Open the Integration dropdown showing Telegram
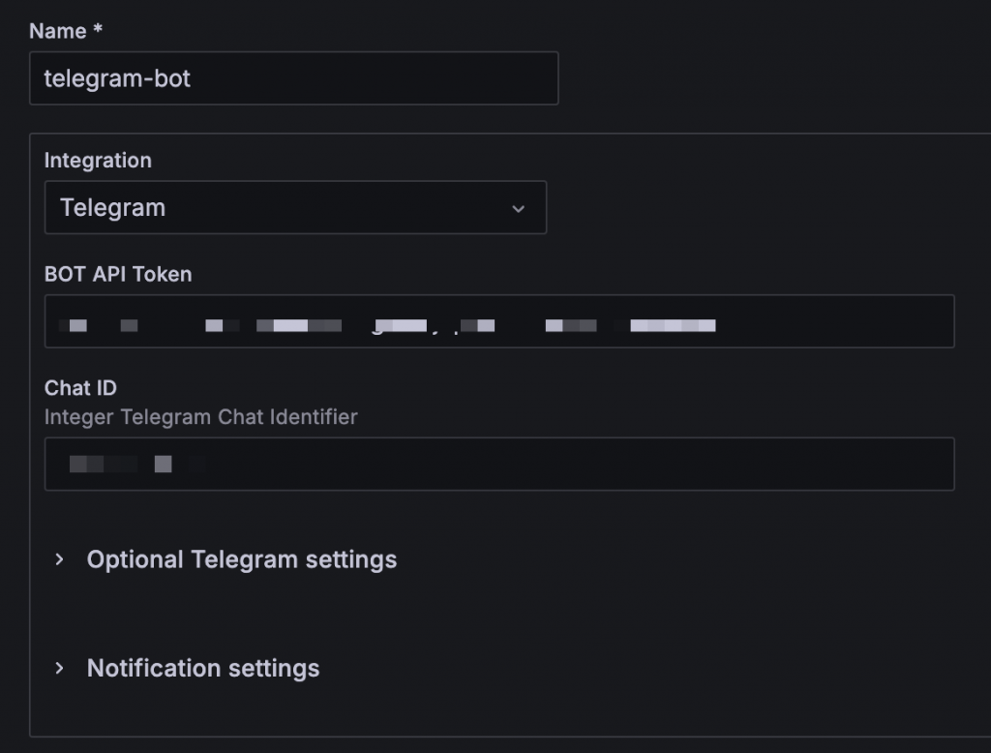Viewport: 991px width, 753px height. click(295, 207)
